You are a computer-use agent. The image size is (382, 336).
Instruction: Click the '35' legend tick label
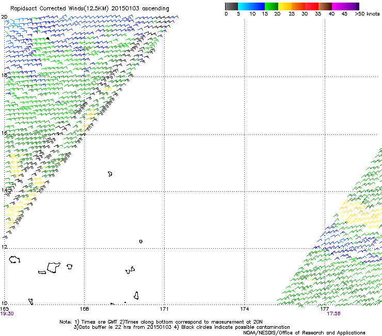318,14
